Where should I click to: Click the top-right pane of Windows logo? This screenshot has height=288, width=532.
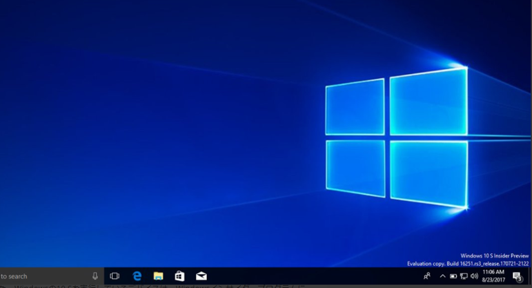pos(428,102)
